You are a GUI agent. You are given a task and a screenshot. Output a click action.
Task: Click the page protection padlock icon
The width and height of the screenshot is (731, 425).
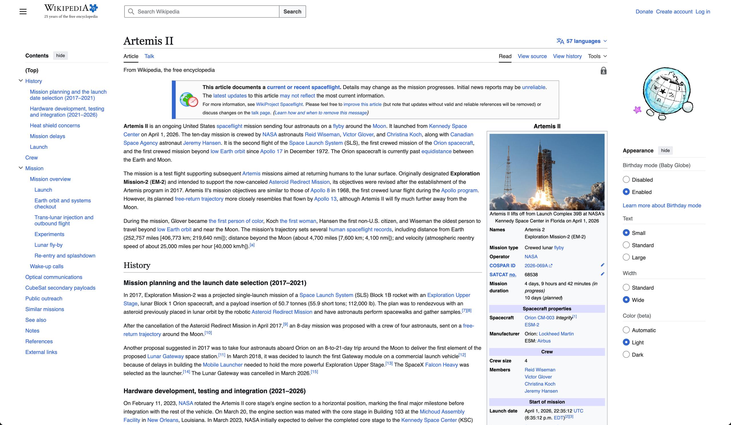tap(603, 71)
